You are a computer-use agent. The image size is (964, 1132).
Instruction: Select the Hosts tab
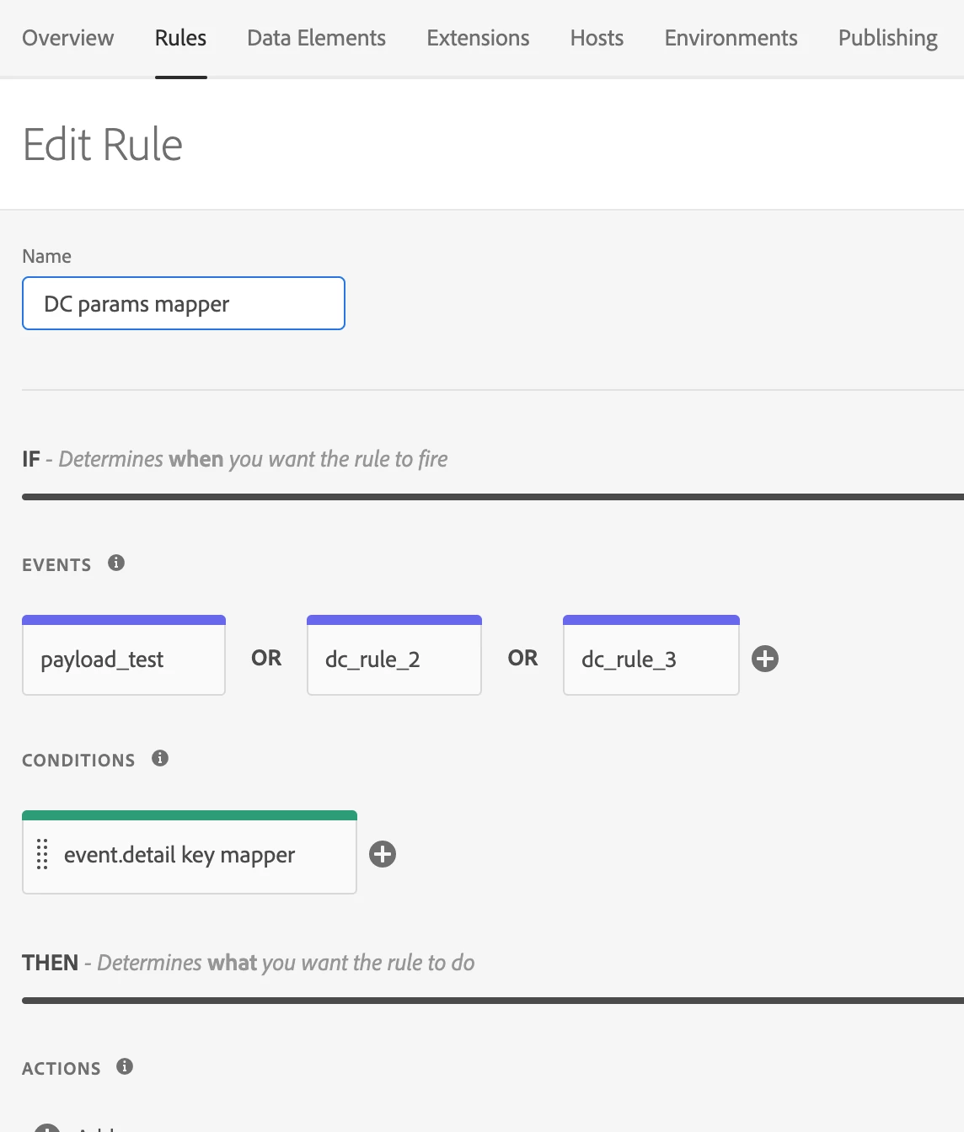point(597,38)
